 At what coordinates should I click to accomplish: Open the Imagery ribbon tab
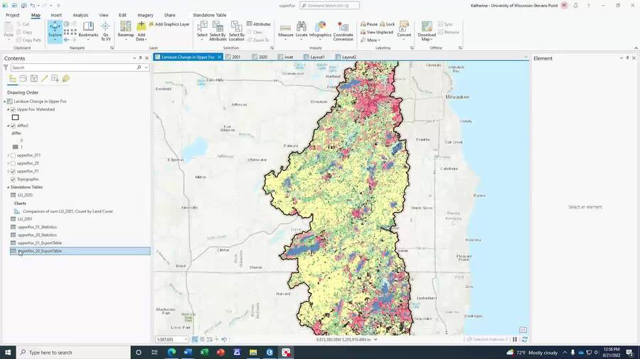pos(145,15)
